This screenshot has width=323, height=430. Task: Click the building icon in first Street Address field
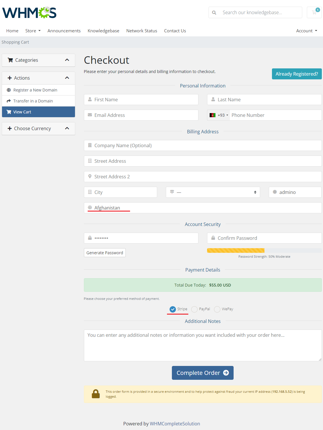tap(90, 161)
